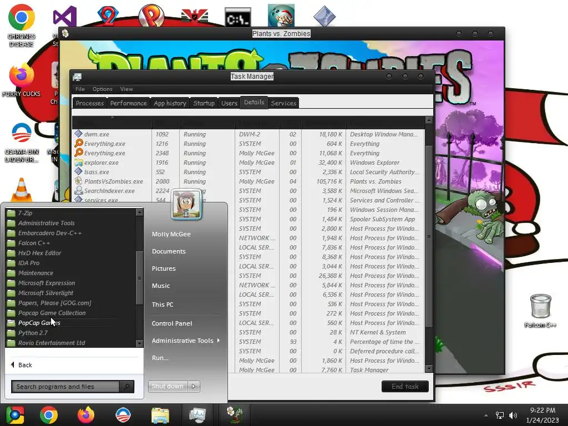
Task: Click the Obama logo taskbar icon
Action: 123,415
